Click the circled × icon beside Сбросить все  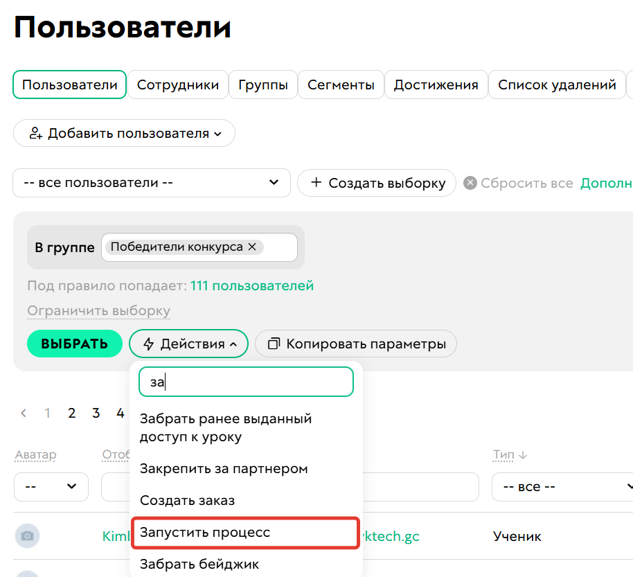point(470,183)
